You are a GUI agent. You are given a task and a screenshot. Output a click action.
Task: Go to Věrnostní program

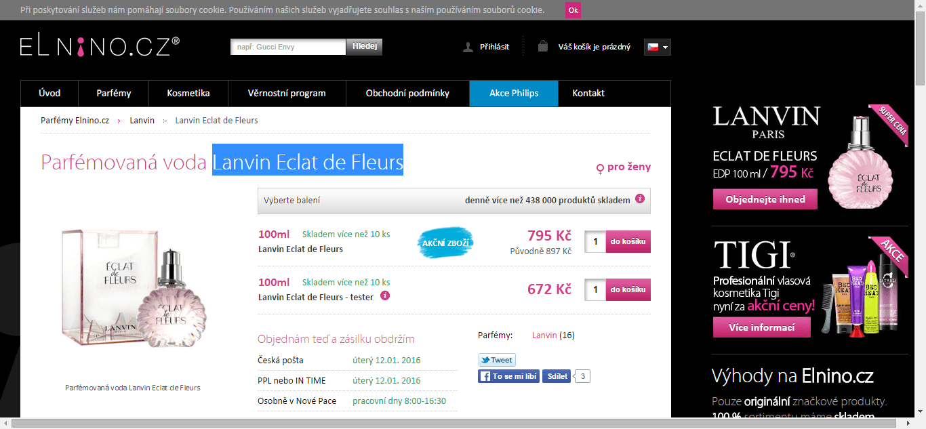pos(287,94)
